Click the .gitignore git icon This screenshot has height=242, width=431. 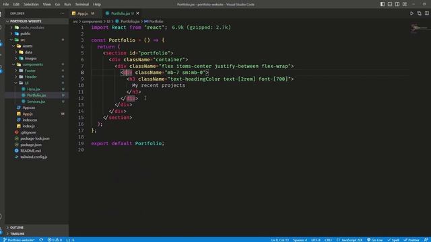coord(17,132)
